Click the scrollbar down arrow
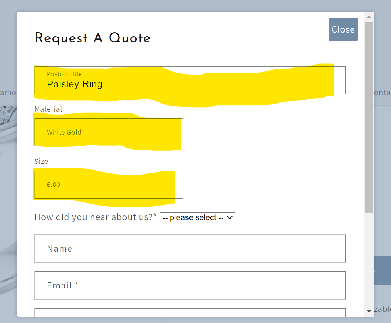 point(369,311)
